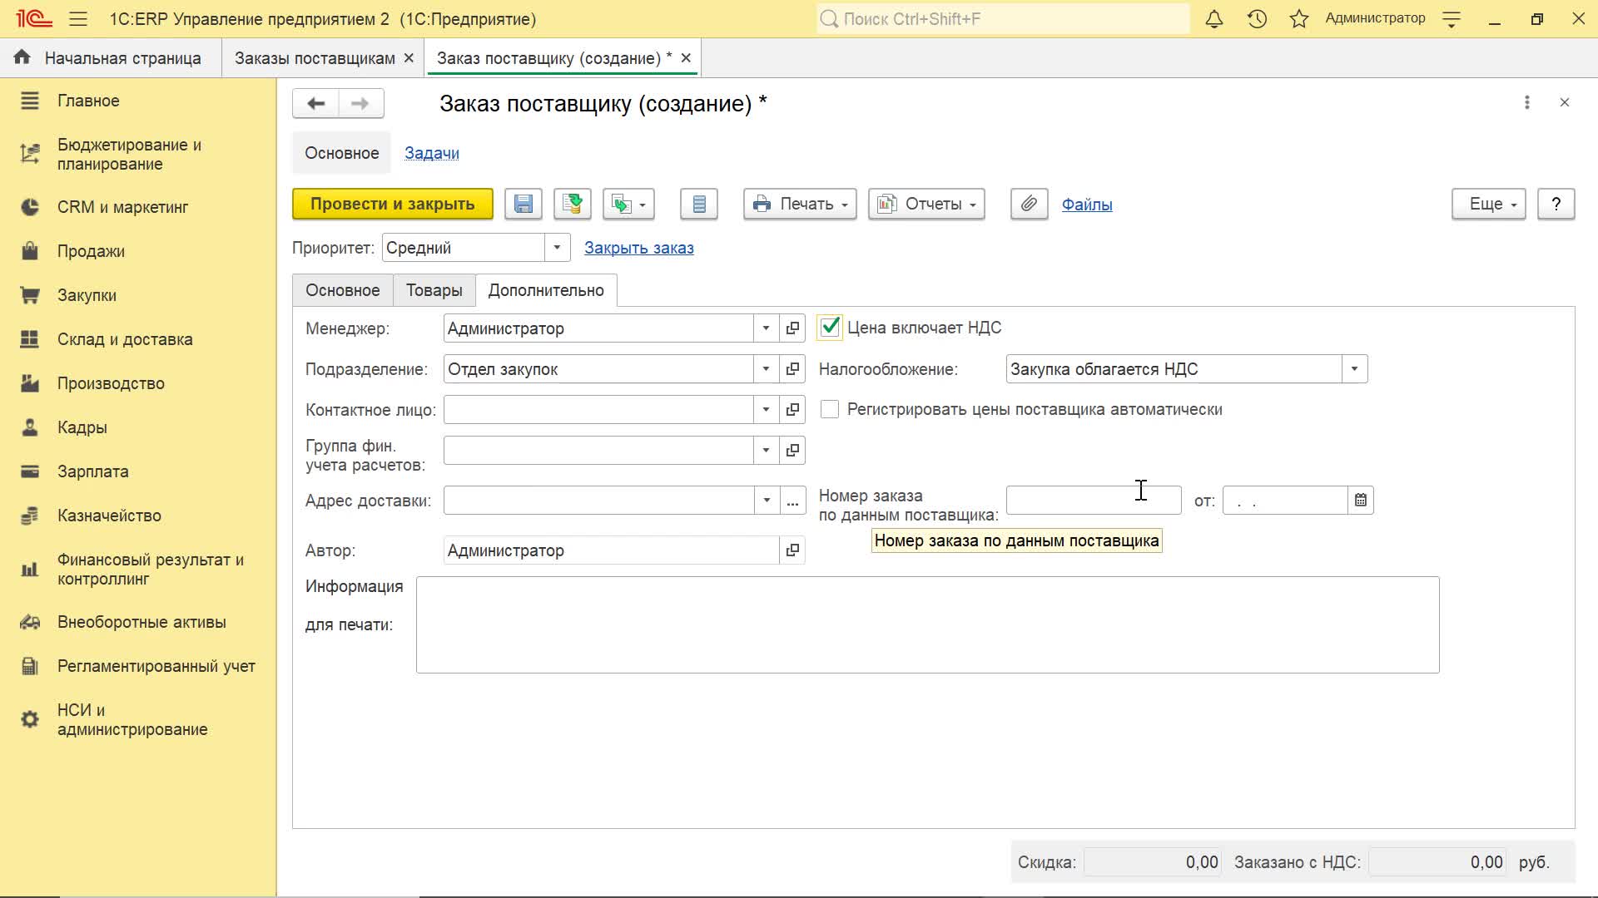Switch to Заказы поставщикам window tab
This screenshot has height=898, width=1598.
[x=315, y=58]
